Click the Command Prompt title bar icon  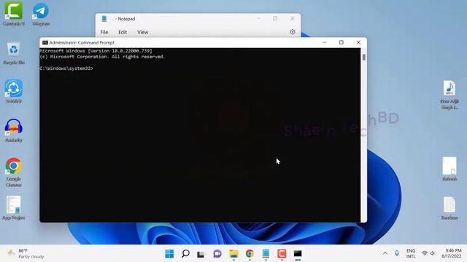(45, 43)
